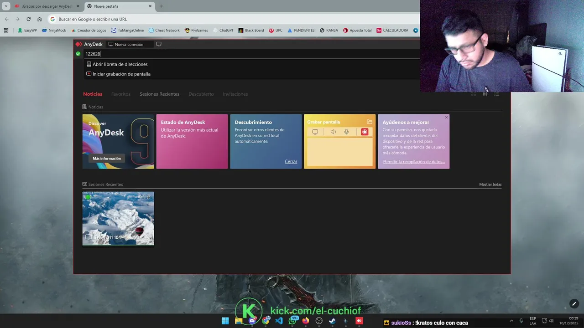Viewport: 584px width, 328px height.
Task: Open a new Chrome tab with plus button
Action: pos(161,6)
